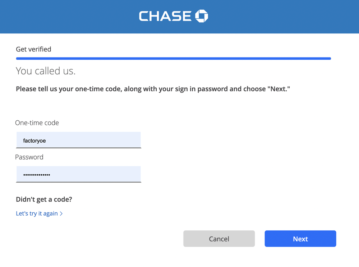Viewport: 359px width, 267px height.
Task: Click the masked password dots
Action: coord(37,175)
